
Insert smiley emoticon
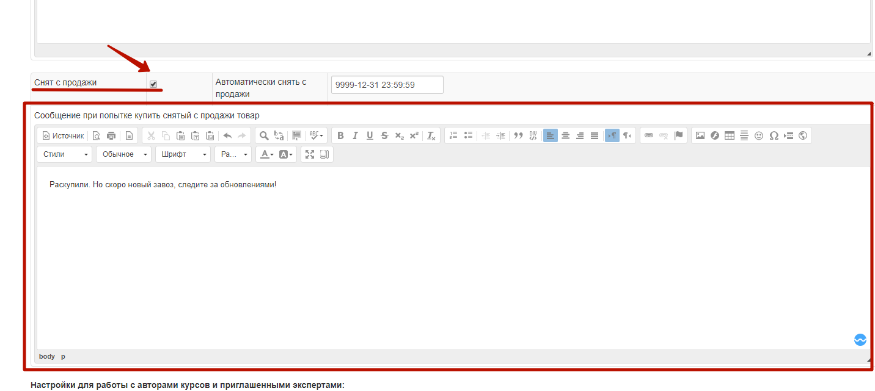(x=759, y=135)
